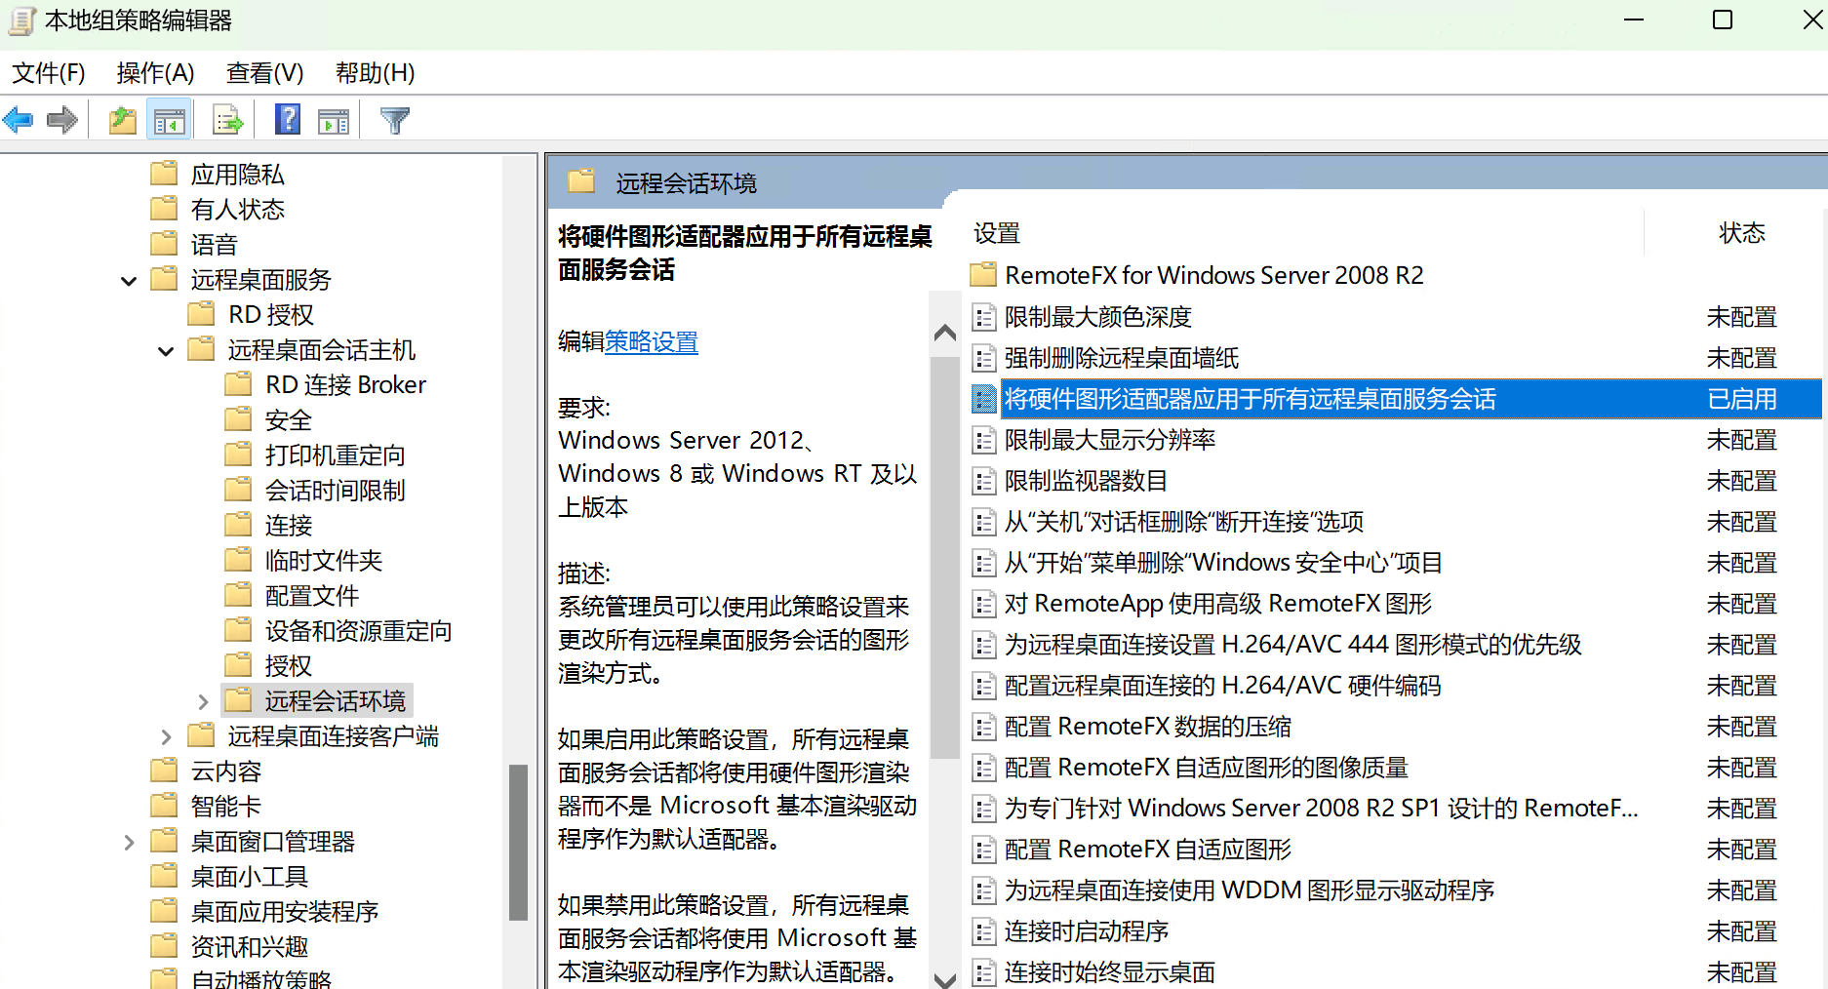Open the RemoteFX for Windows Server 2008 R2 folder
The width and height of the screenshot is (1828, 989).
point(1213,276)
